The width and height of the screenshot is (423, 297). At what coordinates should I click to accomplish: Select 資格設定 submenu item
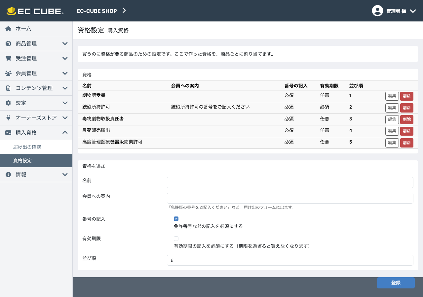(36, 161)
